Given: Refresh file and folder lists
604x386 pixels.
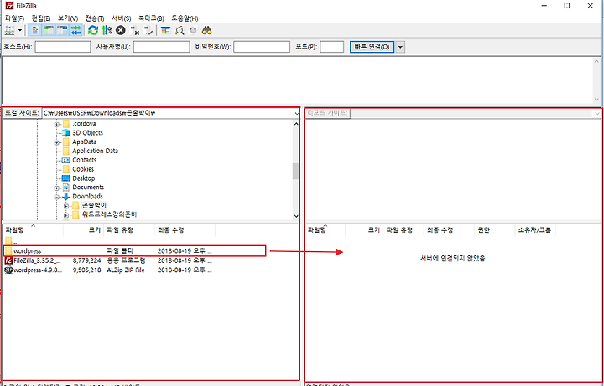Looking at the screenshot, I should click(93, 30).
